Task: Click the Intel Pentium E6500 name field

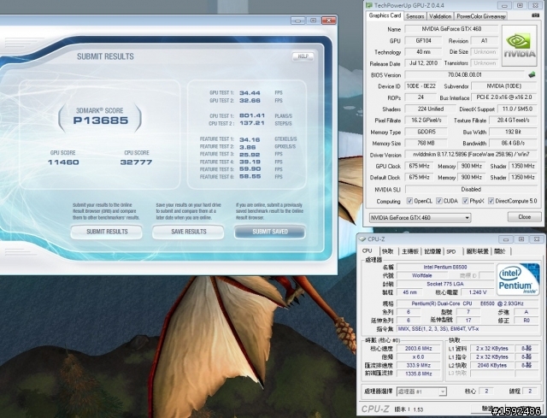Action: click(445, 268)
